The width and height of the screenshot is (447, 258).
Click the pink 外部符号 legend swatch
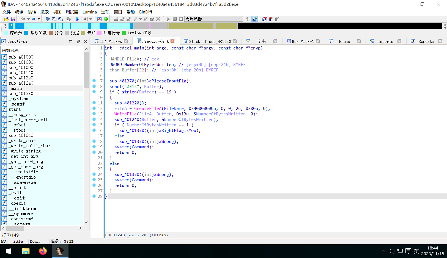100,33
